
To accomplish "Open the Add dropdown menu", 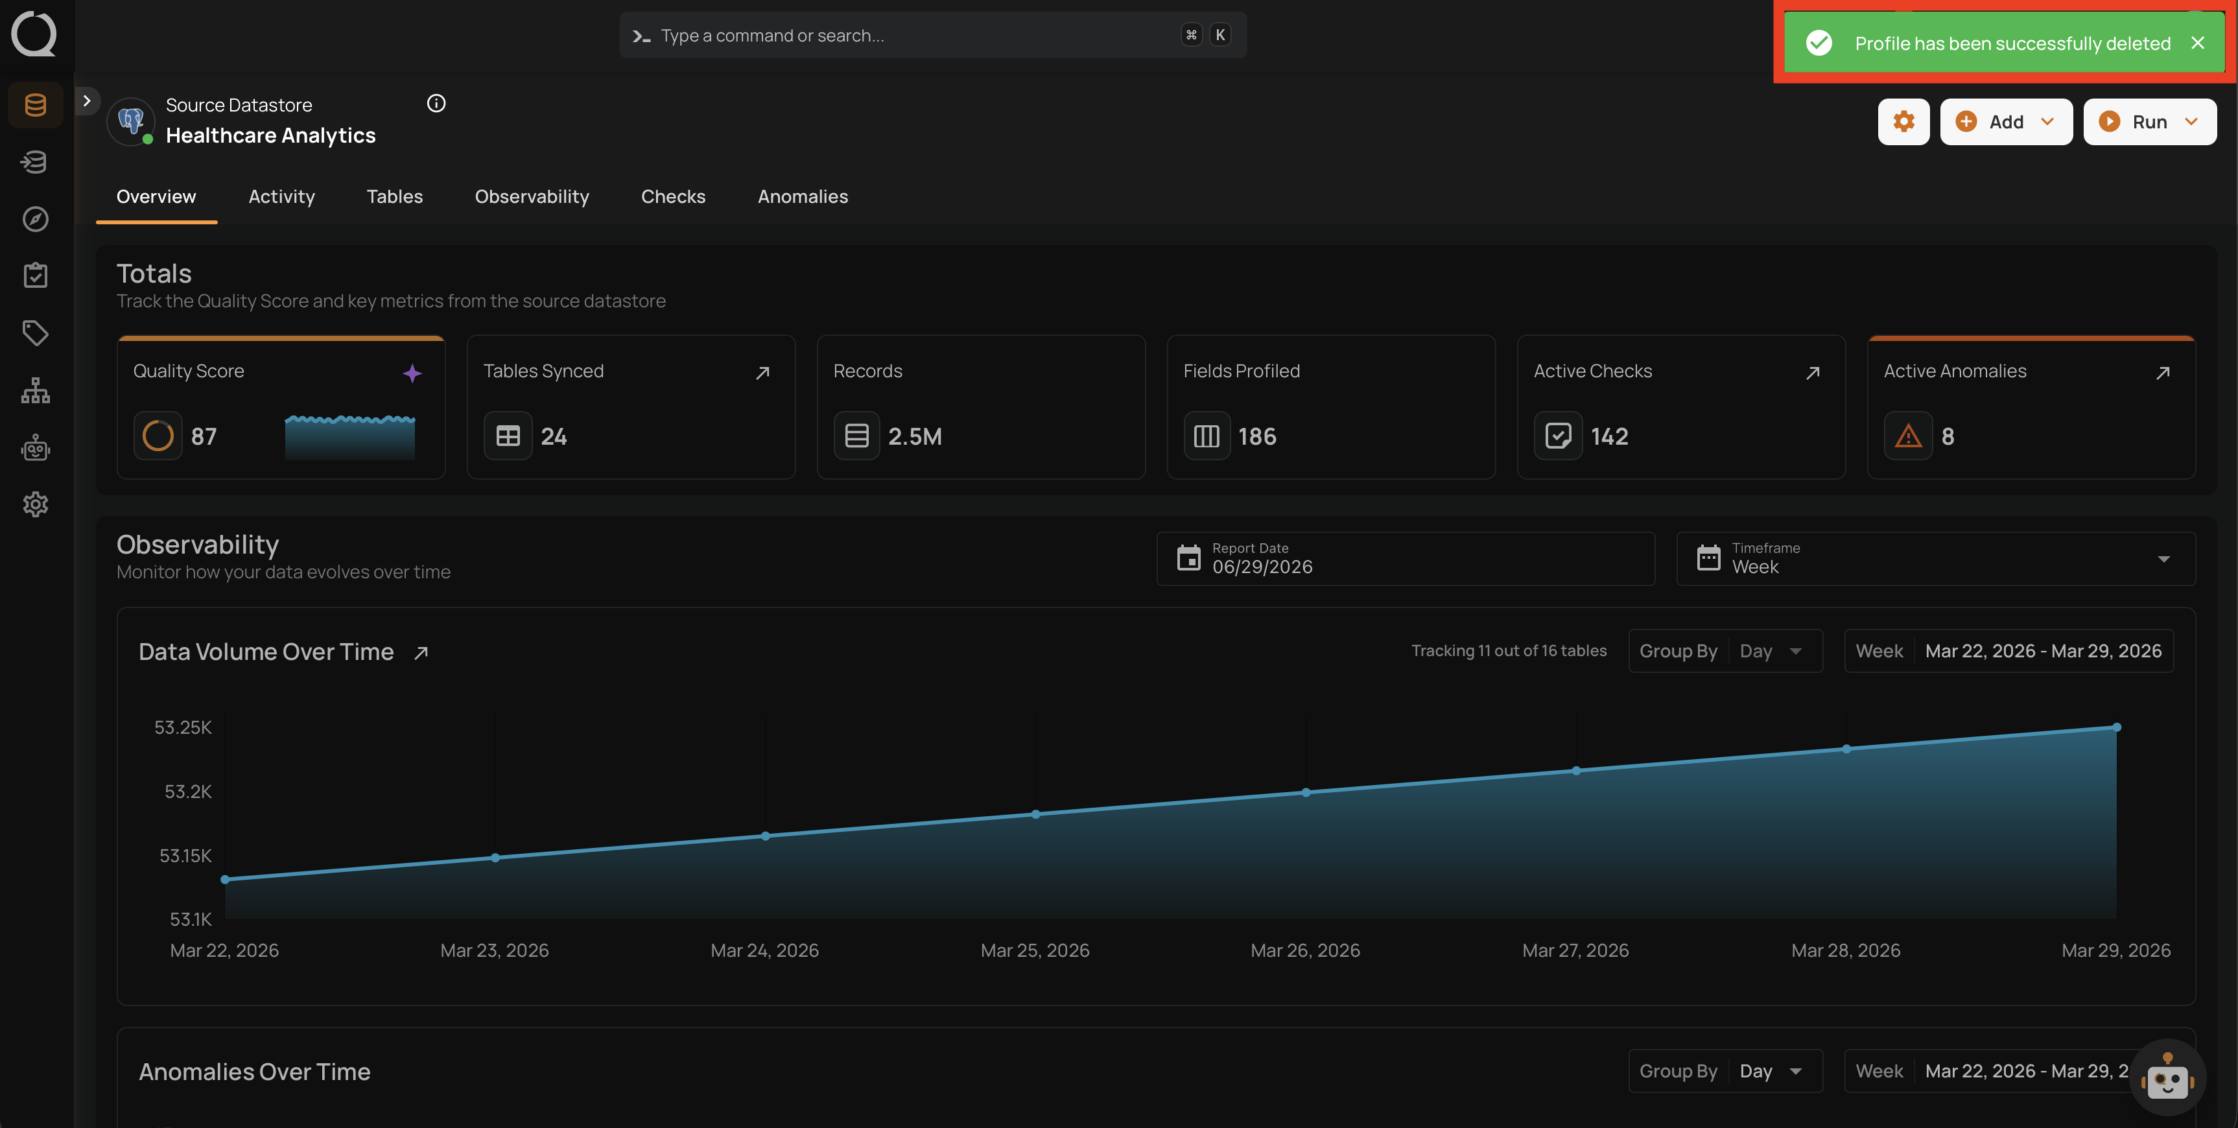I will click(2006, 122).
